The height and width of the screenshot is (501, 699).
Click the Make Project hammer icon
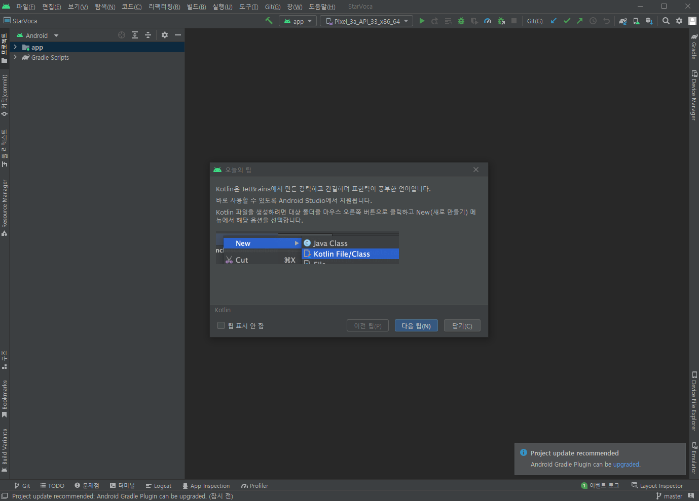(269, 21)
